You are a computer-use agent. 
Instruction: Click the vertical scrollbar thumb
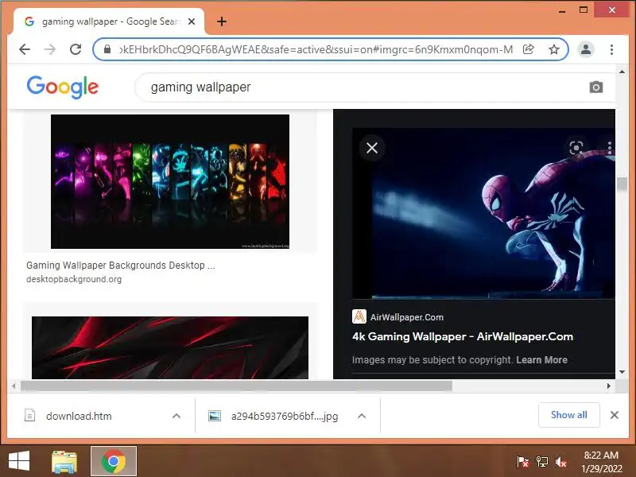coord(622,184)
